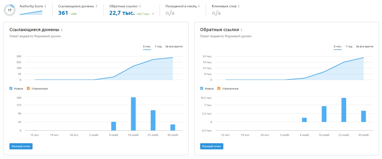Select 6 мес. tab in Обратные ссылки widget
This screenshot has width=382, height=159.
[x=338, y=47]
